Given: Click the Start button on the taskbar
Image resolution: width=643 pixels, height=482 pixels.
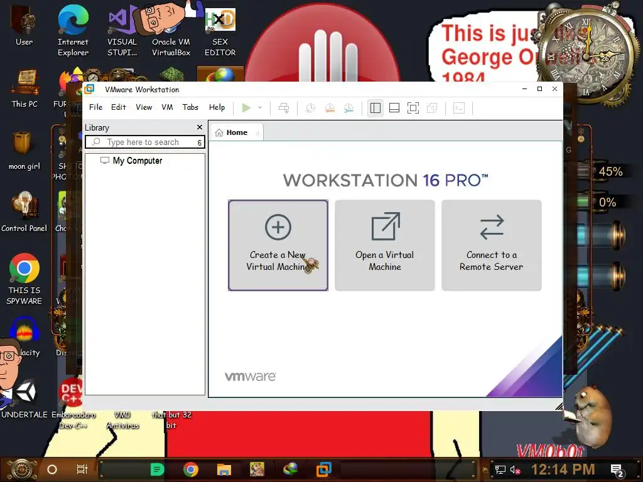Looking at the screenshot, I should tap(22, 469).
